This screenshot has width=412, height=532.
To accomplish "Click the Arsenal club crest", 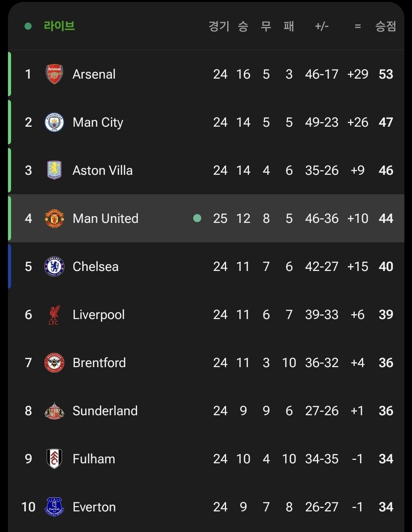I will pos(54,74).
